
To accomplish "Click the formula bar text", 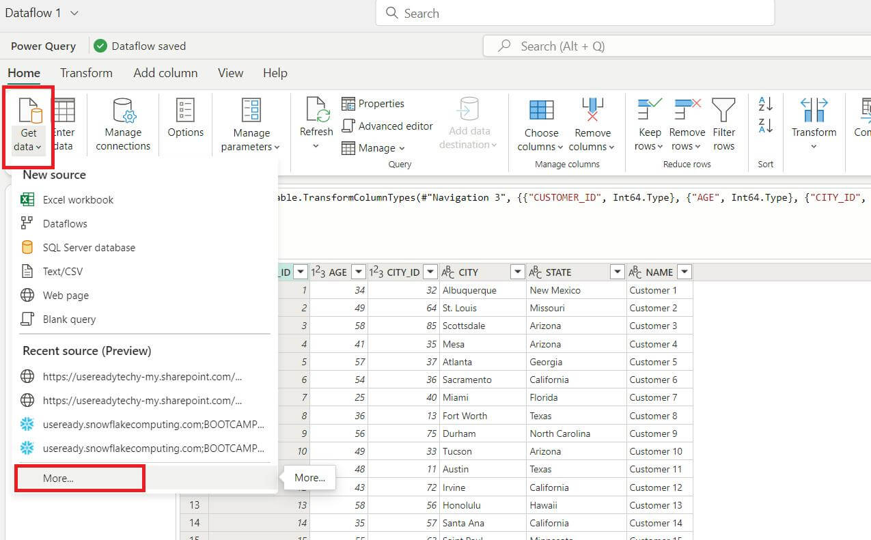I will [x=571, y=198].
